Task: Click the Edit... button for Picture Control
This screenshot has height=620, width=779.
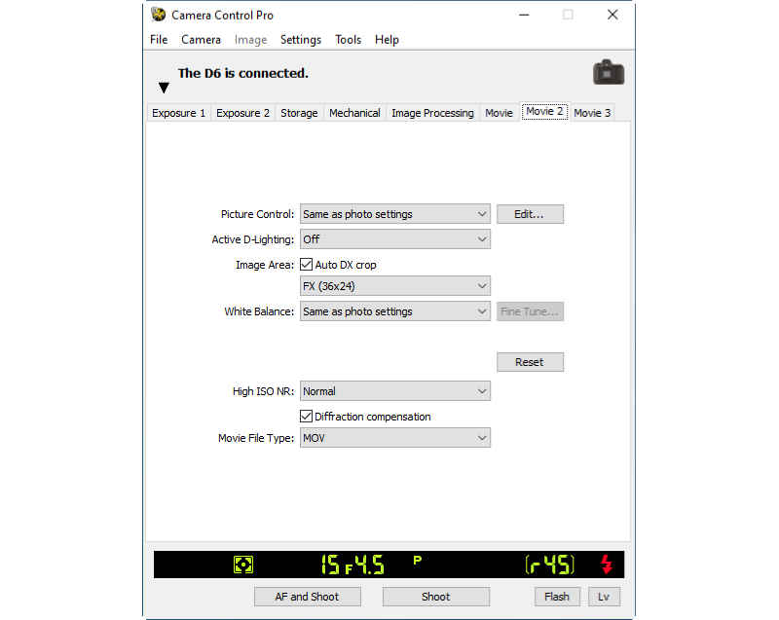Action: (x=530, y=214)
